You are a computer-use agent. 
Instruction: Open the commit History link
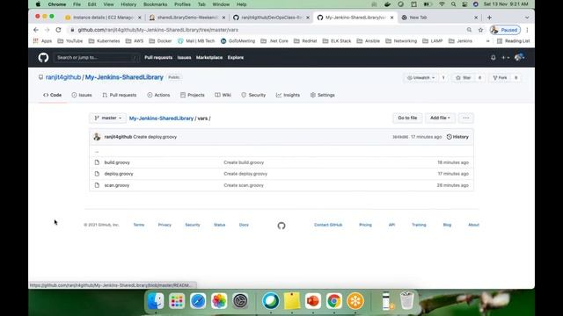(x=457, y=137)
